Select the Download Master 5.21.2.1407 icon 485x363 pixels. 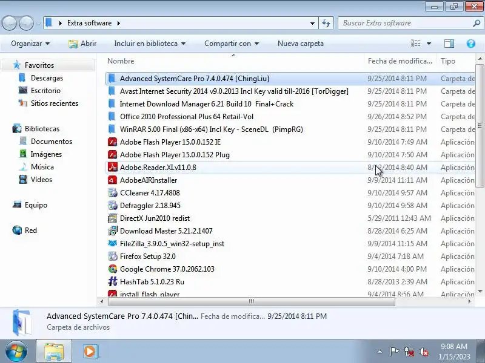tap(112, 231)
